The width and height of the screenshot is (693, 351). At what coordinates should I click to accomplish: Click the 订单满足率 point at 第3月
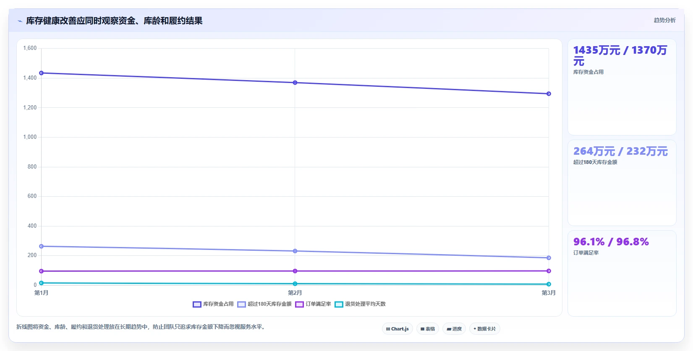point(549,271)
